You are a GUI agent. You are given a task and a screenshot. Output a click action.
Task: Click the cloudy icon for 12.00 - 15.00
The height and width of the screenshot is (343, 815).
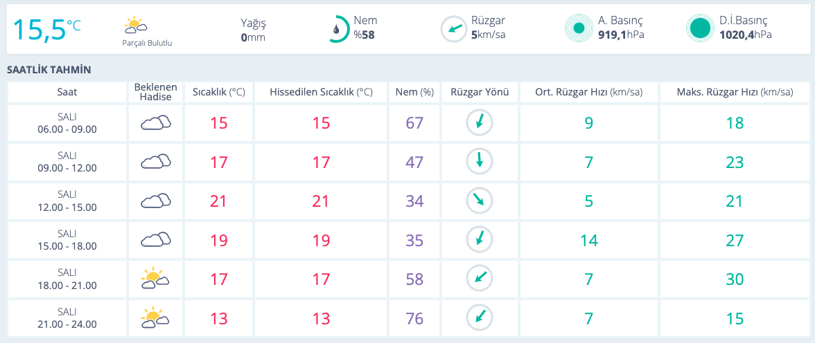pos(156,201)
